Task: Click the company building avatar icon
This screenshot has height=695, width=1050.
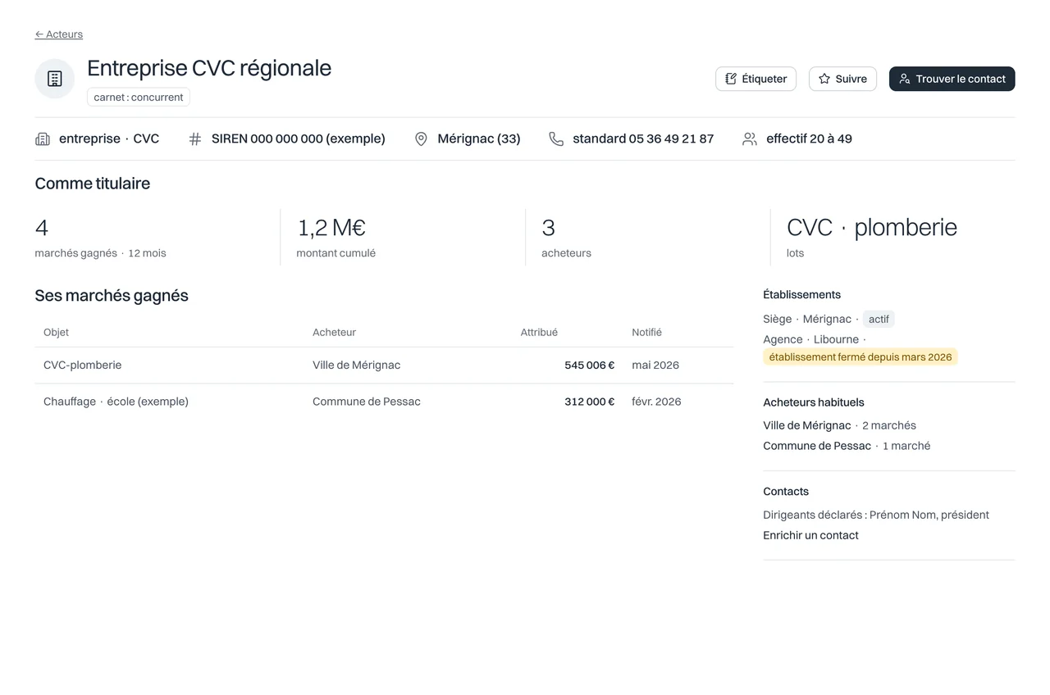Action: tap(55, 79)
